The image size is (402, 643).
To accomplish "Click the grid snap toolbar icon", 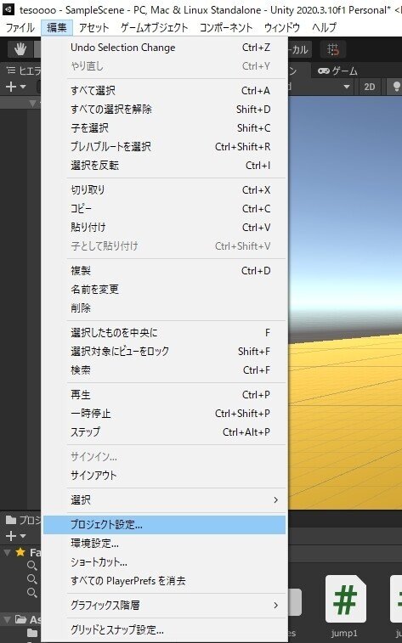I will point(332,49).
